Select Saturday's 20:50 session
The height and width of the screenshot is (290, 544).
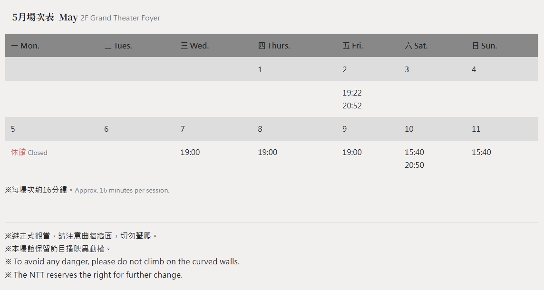(414, 165)
